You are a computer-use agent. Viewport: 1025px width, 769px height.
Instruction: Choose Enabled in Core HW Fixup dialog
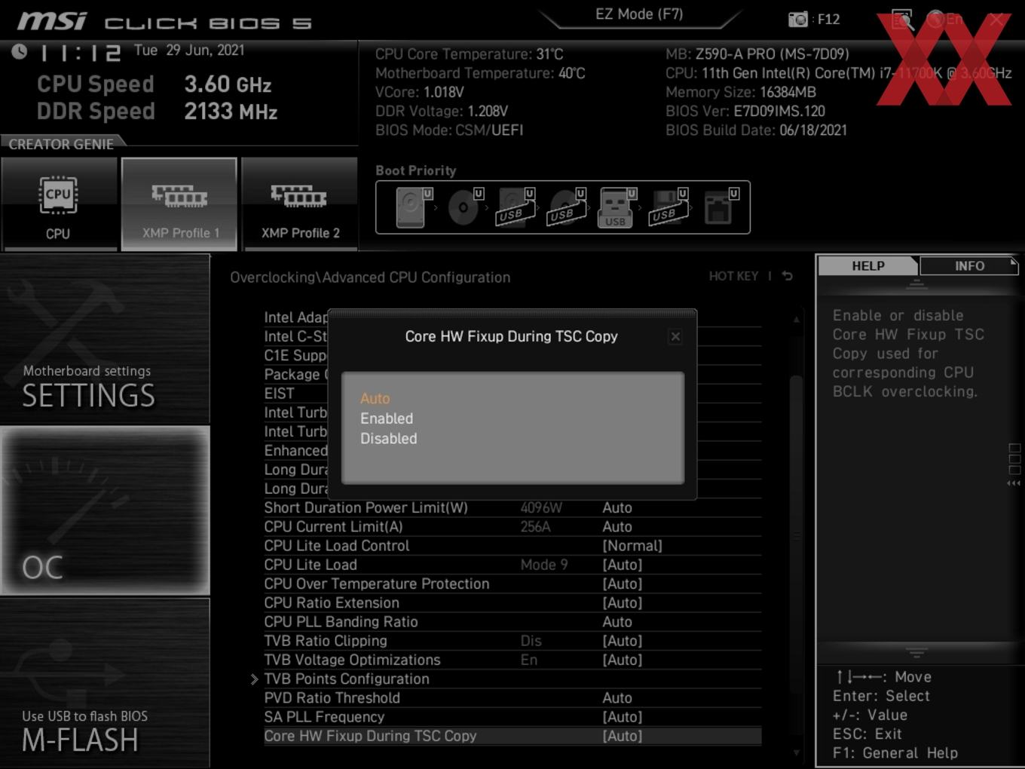[x=387, y=418]
